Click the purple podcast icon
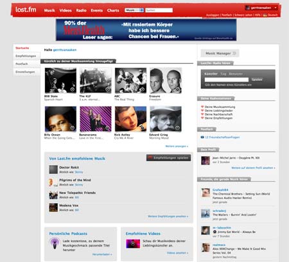This screenshot has height=262, width=289. click(55, 243)
